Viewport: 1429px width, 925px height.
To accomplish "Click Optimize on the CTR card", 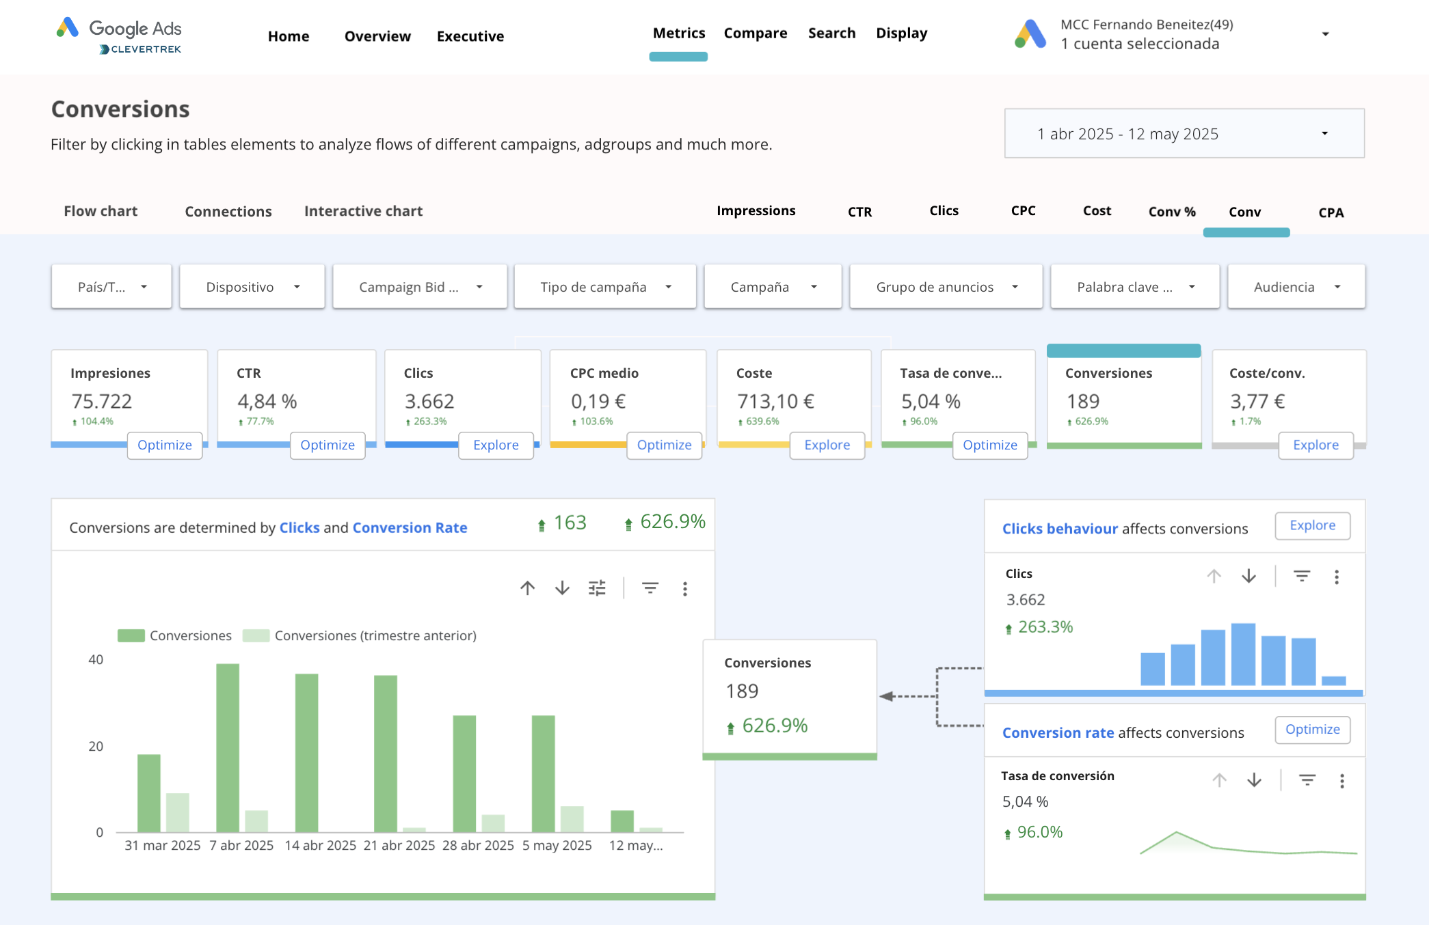I will click(x=328, y=445).
